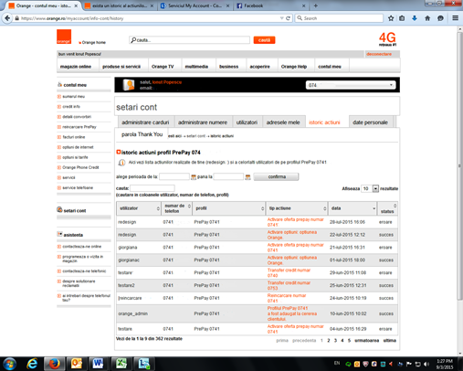This screenshot has width=463, height=371.
Task: Switch to administrare carduri tab
Action: pyautogui.click(x=145, y=122)
